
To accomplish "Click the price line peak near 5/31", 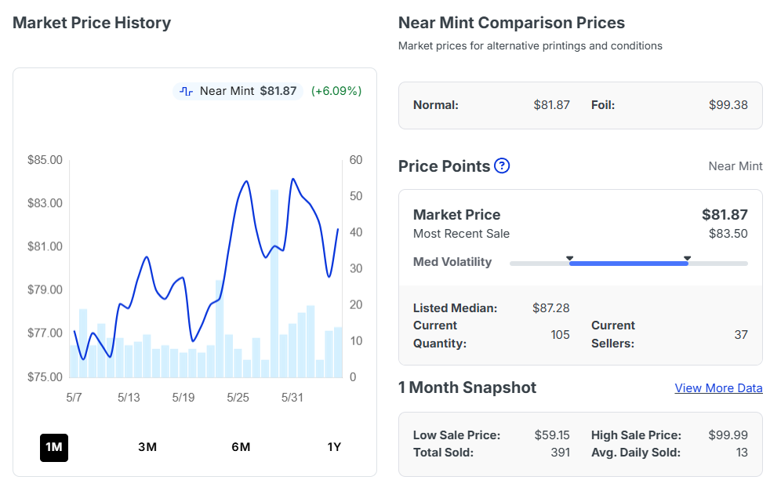I will [x=293, y=179].
